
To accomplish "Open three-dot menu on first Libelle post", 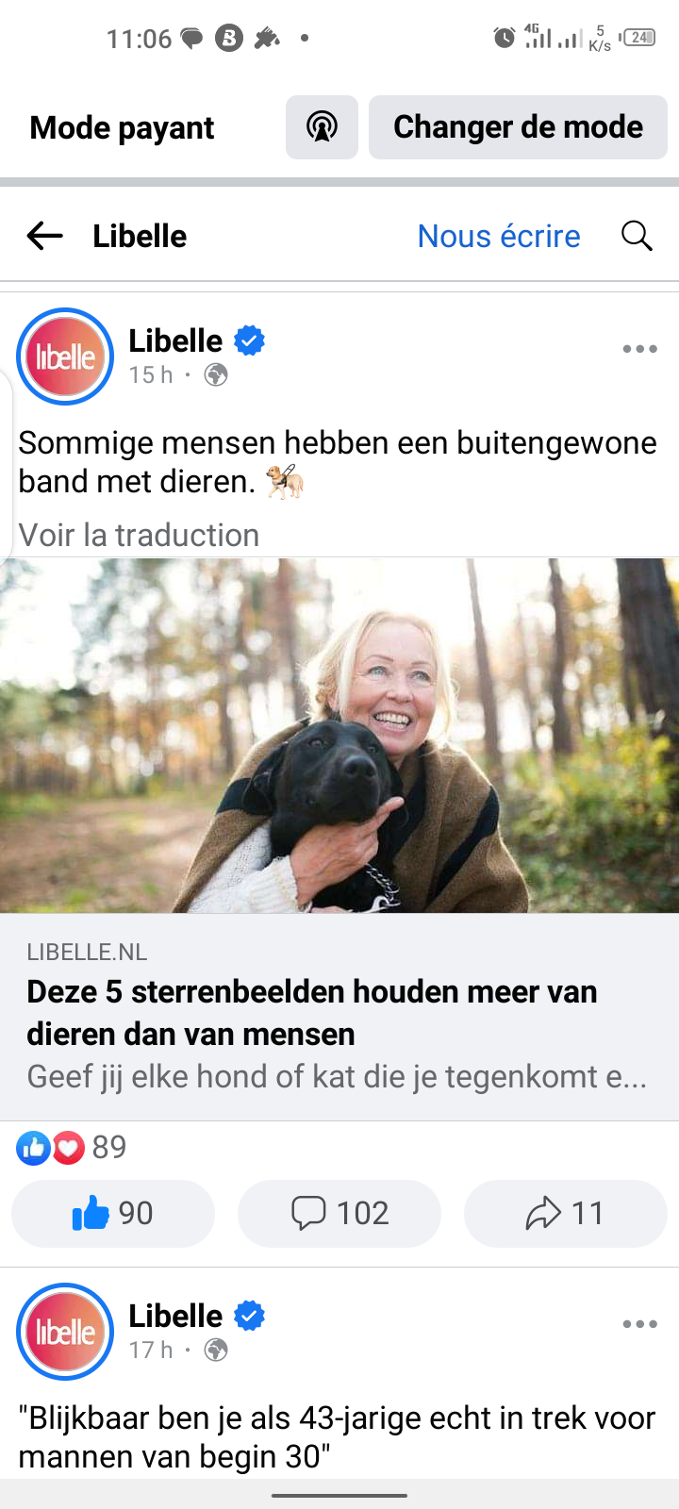I will click(x=639, y=349).
